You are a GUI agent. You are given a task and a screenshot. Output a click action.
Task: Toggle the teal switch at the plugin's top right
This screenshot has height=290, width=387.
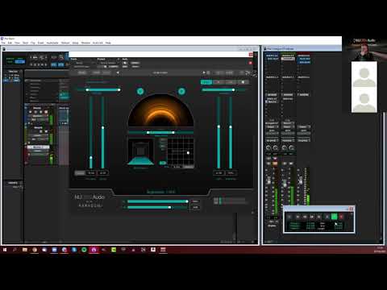click(x=206, y=82)
